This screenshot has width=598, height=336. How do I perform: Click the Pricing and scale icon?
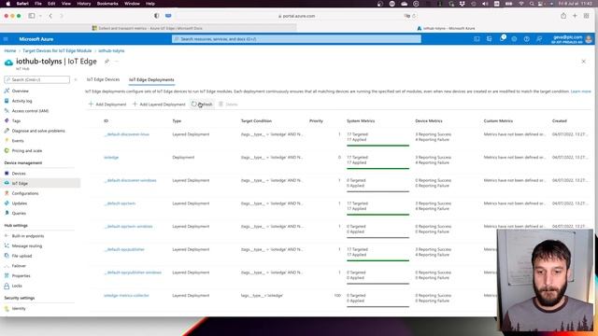(7, 150)
